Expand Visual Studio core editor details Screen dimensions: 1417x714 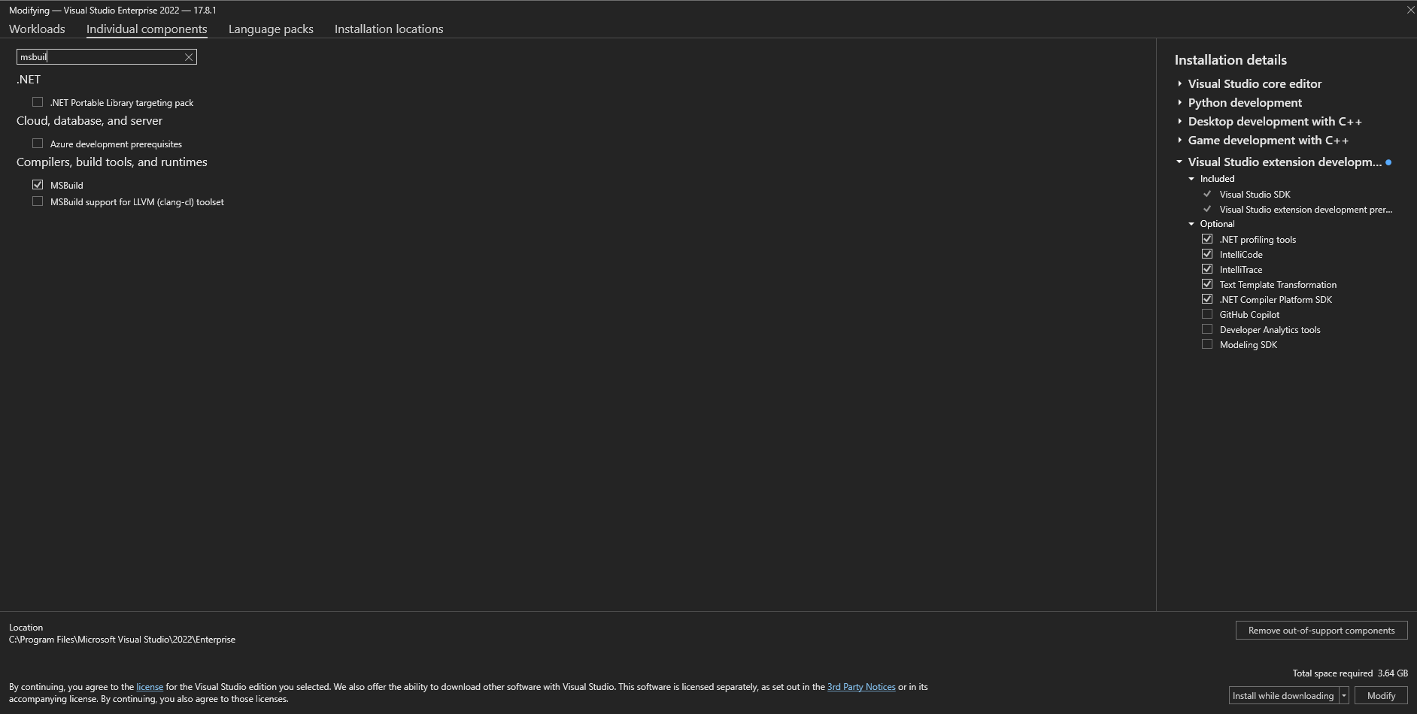[x=1179, y=83]
